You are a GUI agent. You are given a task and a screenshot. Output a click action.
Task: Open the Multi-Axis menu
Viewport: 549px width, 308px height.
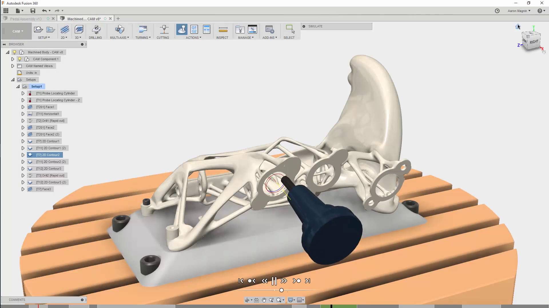(x=119, y=38)
